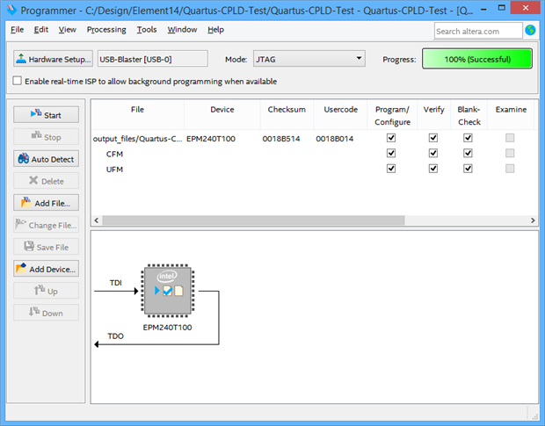Toggle Examine checkbox for UFM row

tap(510, 169)
